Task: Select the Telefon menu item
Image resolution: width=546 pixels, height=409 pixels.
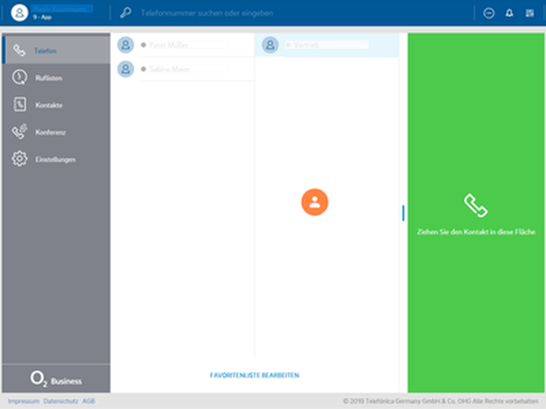Action: pyautogui.click(x=56, y=50)
